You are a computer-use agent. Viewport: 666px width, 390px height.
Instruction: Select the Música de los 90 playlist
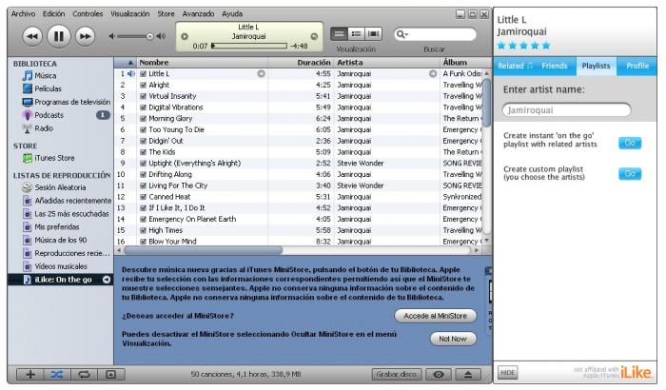(x=60, y=240)
